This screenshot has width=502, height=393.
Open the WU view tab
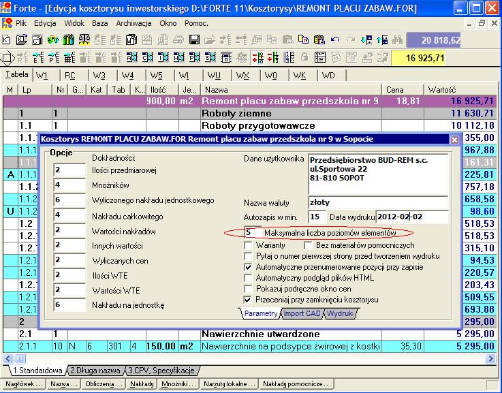[214, 76]
